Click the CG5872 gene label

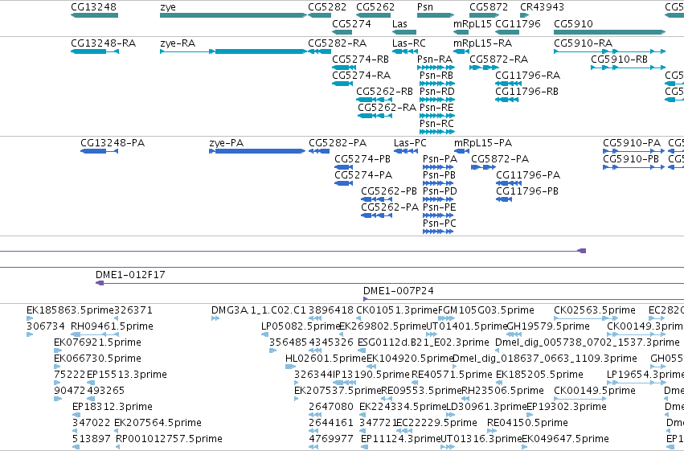tap(489, 7)
